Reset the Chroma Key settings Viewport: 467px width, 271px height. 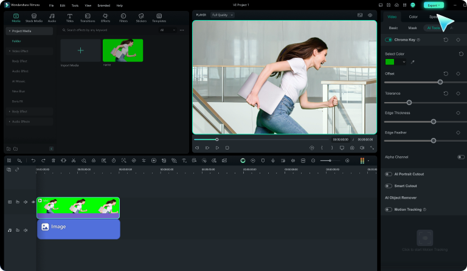[446, 39]
